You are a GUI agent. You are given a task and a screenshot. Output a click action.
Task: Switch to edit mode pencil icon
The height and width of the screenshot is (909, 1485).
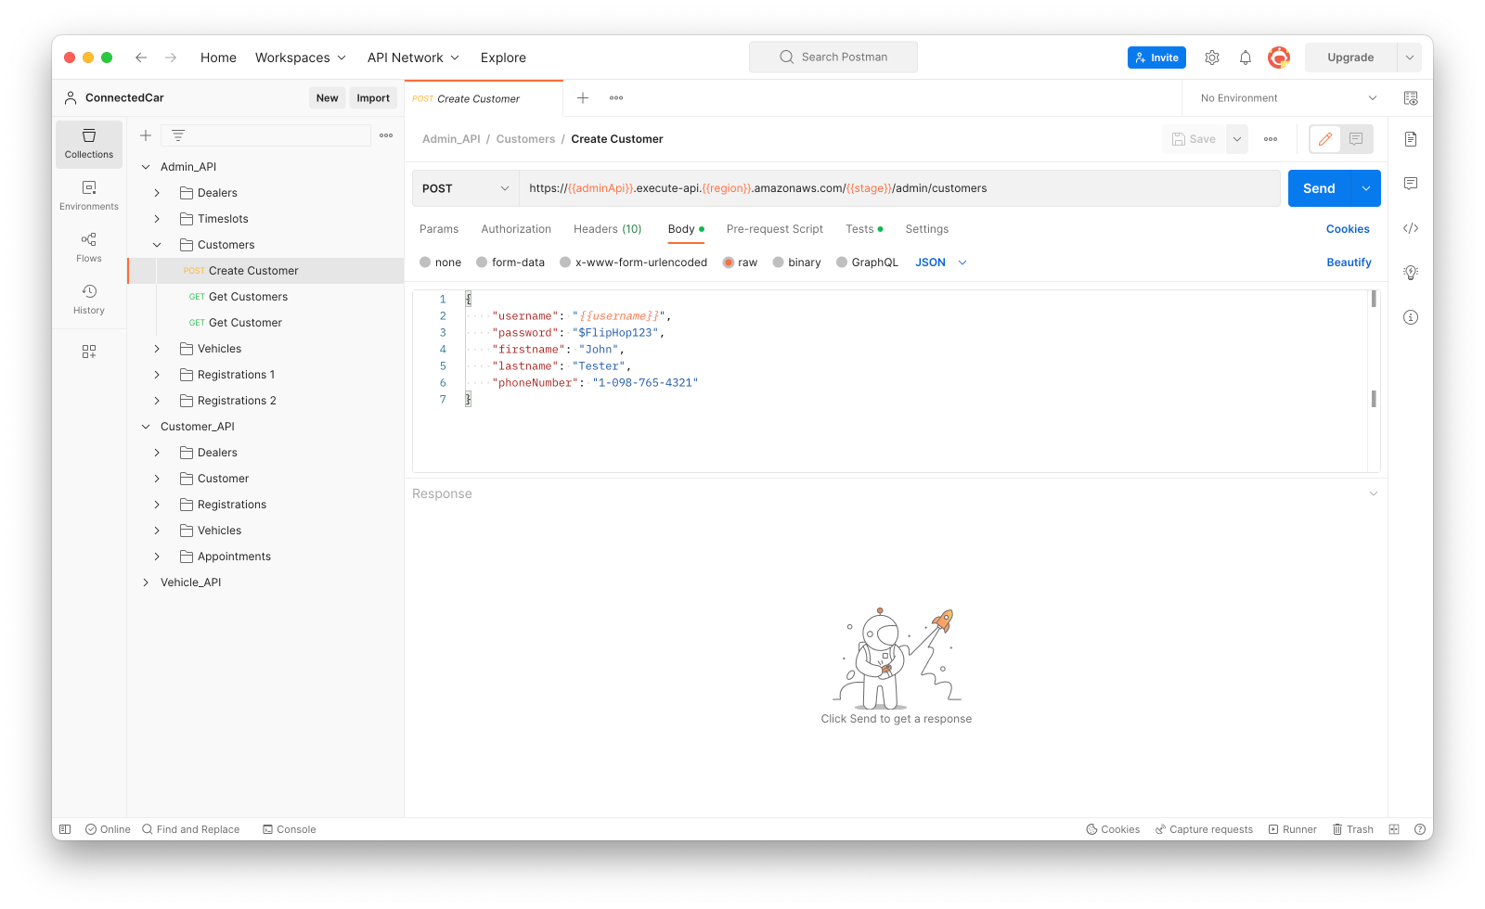coord(1325,139)
